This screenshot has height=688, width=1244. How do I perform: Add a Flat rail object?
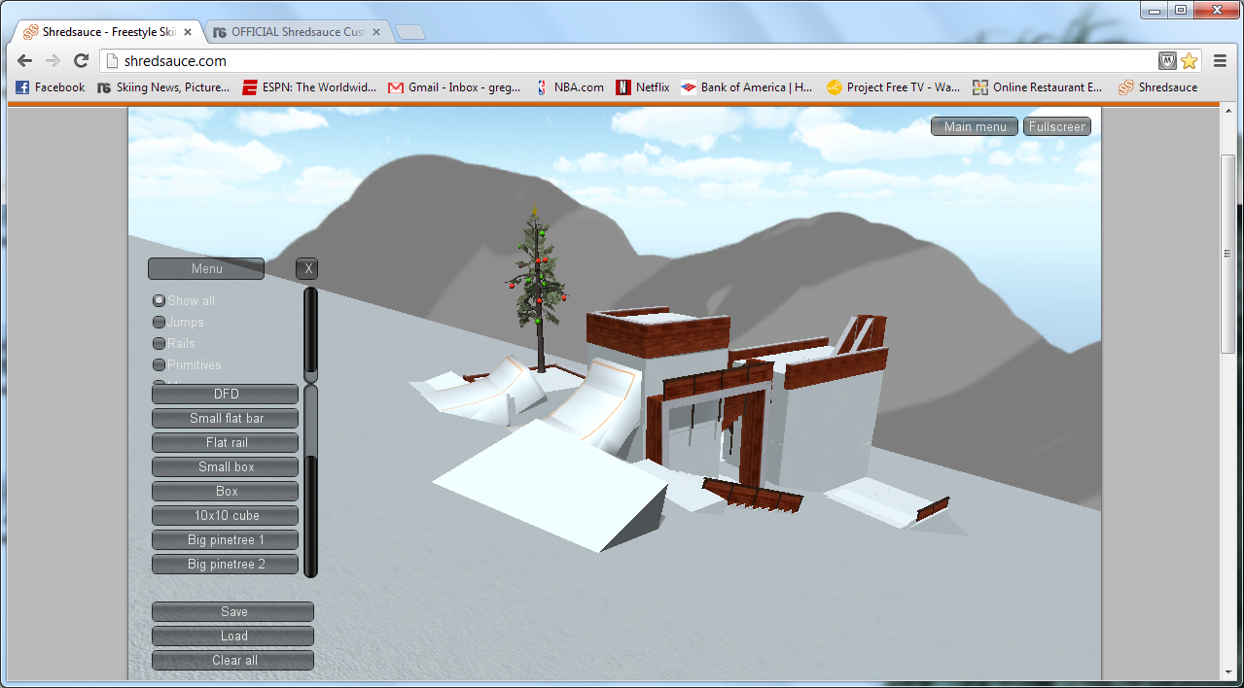pos(226,443)
